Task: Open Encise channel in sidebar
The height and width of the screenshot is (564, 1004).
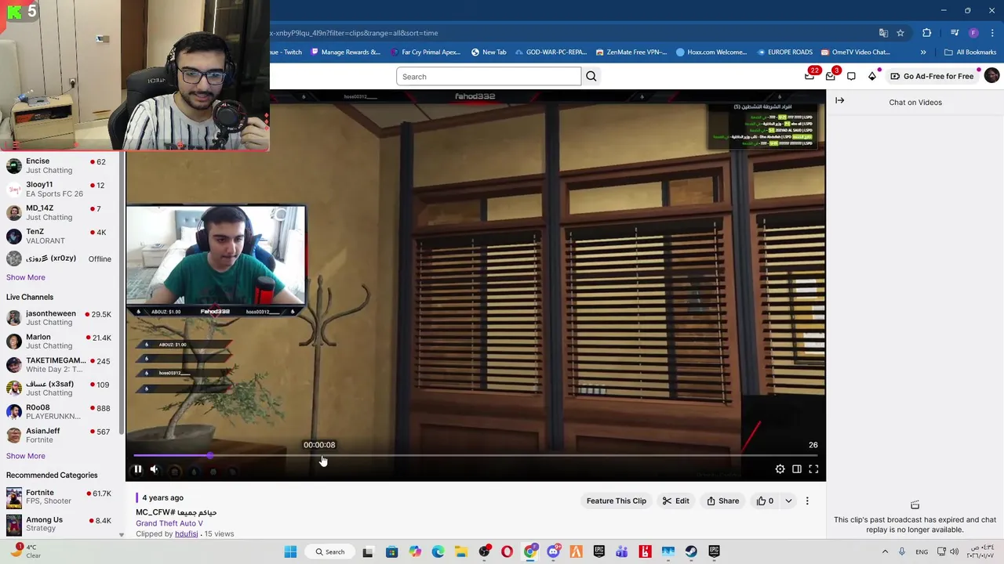Action: click(59, 165)
